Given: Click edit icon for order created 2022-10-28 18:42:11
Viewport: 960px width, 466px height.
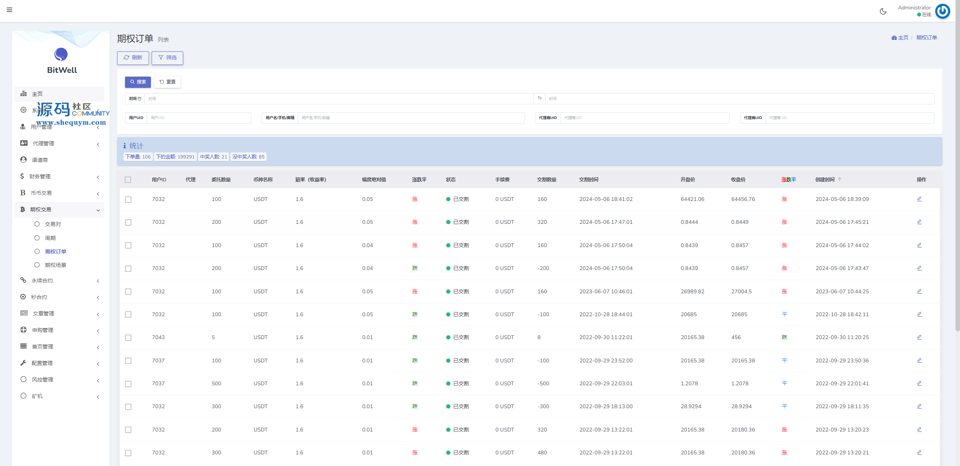Looking at the screenshot, I should coord(919,314).
